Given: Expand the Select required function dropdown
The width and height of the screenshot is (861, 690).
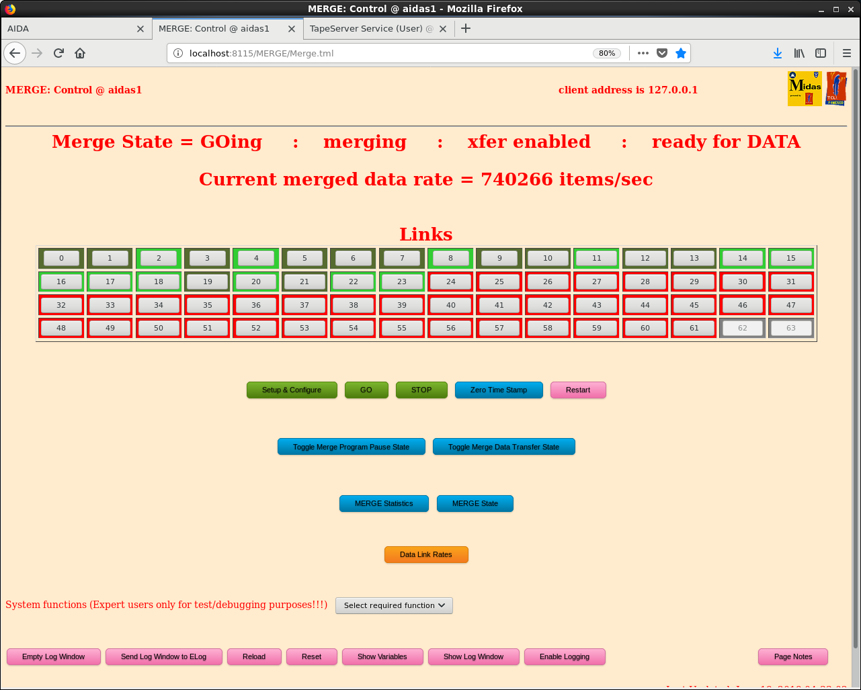Looking at the screenshot, I should (x=394, y=605).
